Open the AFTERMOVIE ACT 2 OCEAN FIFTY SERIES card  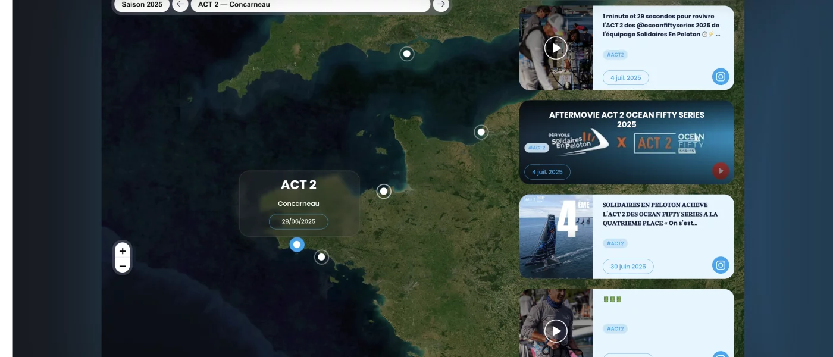pyautogui.click(x=627, y=119)
